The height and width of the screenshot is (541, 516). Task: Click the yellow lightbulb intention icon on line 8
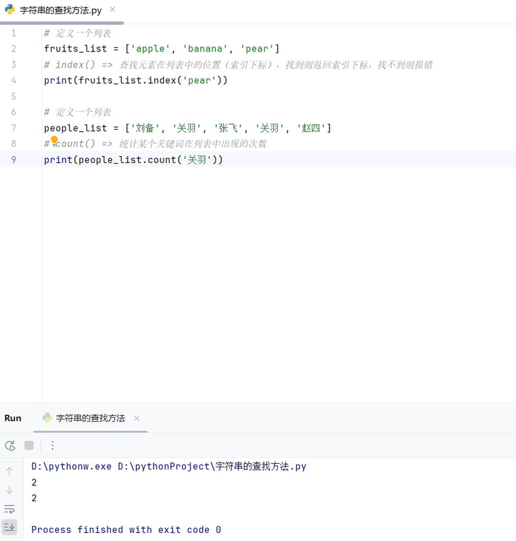tap(54, 140)
